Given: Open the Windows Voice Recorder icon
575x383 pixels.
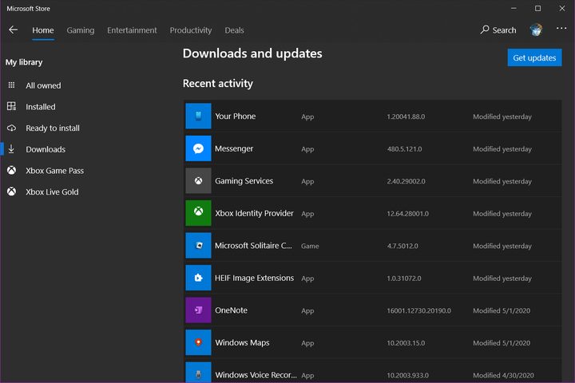Looking at the screenshot, I should (x=198, y=373).
